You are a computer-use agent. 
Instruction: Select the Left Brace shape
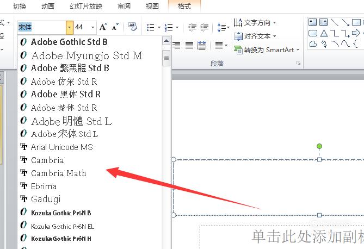tap(355, 43)
